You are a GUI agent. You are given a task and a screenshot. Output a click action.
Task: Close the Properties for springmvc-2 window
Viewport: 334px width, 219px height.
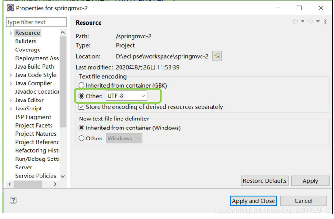[321, 8]
